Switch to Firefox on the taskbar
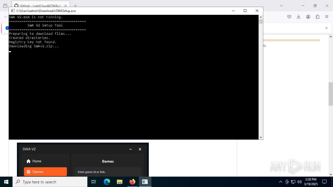 [132, 182]
